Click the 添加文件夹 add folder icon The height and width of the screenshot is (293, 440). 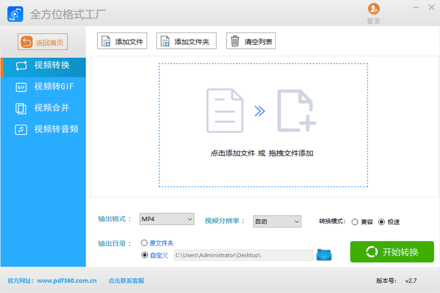tap(165, 40)
